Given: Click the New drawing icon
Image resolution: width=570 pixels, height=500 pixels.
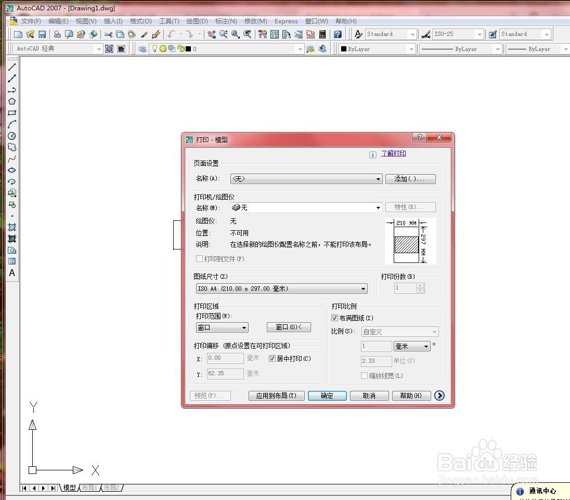Looking at the screenshot, I should [18, 34].
